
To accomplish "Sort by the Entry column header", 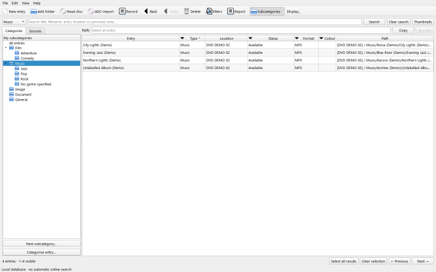I will pyautogui.click(x=131, y=38).
